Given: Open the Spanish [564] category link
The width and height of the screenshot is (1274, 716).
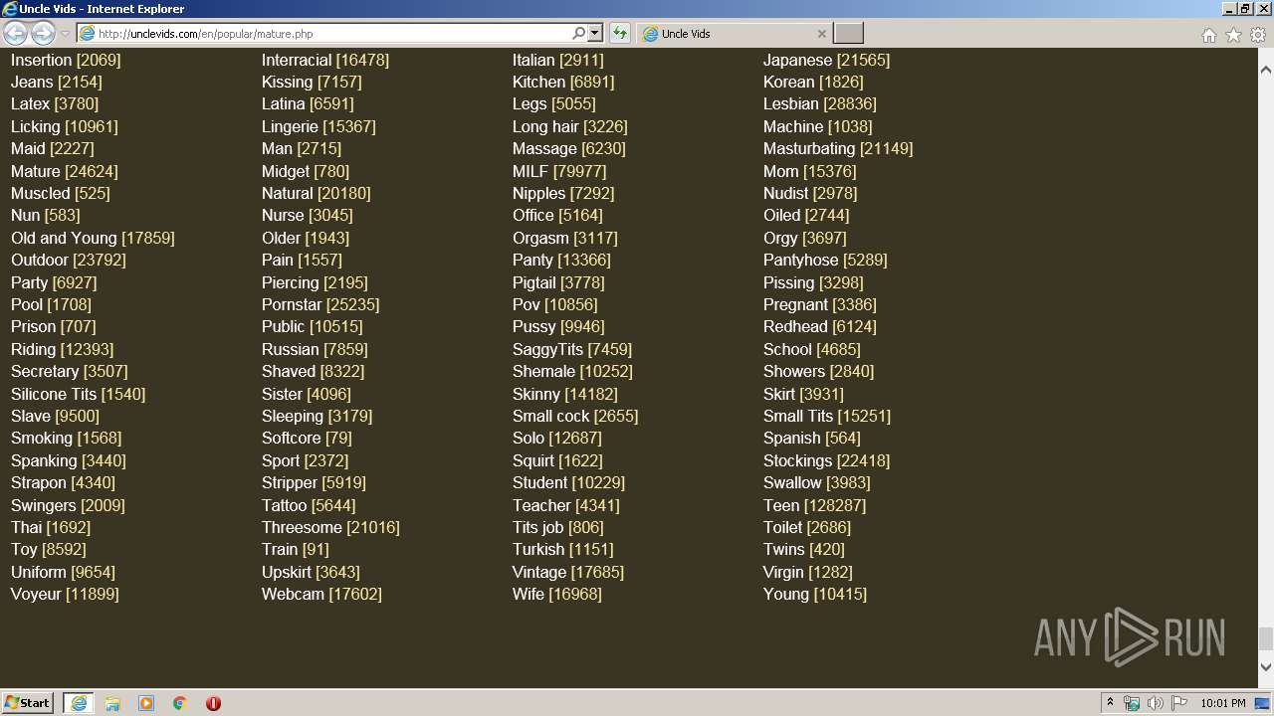Looking at the screenshot, I should click(x=812, y=438).
